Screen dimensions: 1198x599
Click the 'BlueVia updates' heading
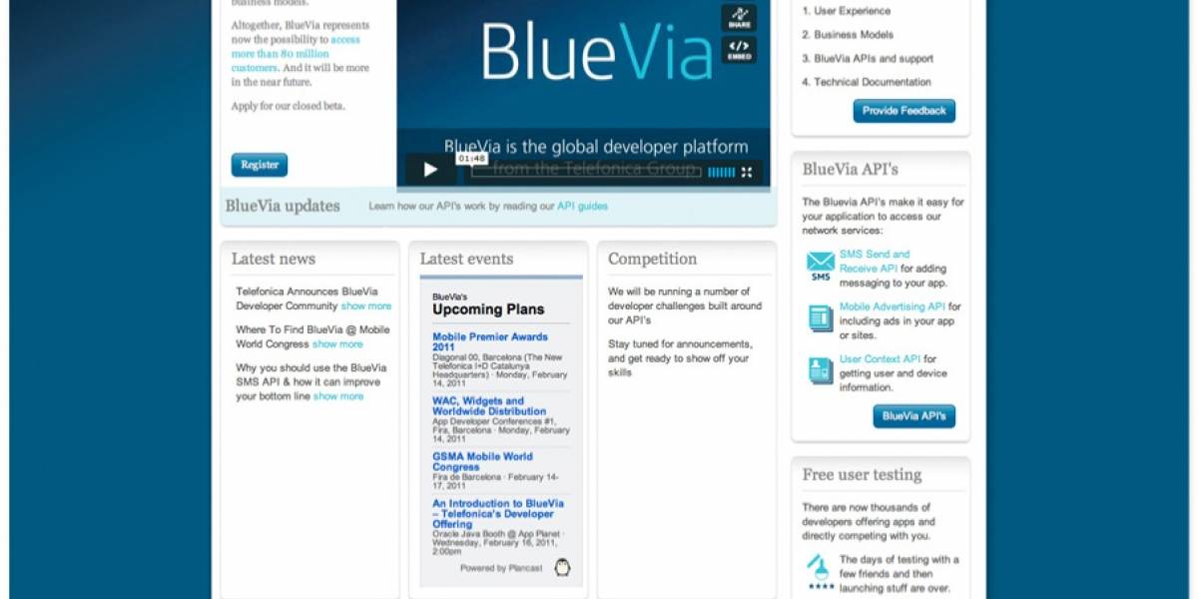[x=283, y=207]
